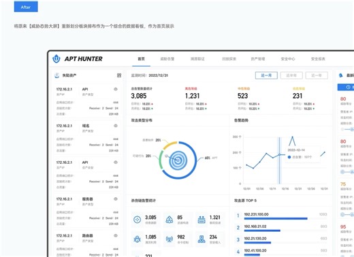Click the delivery box icon beside 1,321

[x=202, y=220]
